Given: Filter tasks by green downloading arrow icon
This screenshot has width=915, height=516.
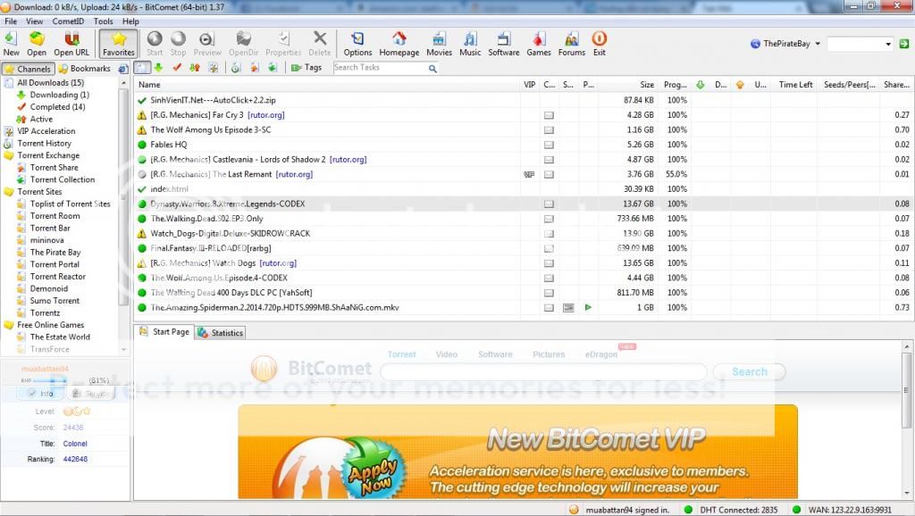Looking at the screenshot, I should coord(159,68).
